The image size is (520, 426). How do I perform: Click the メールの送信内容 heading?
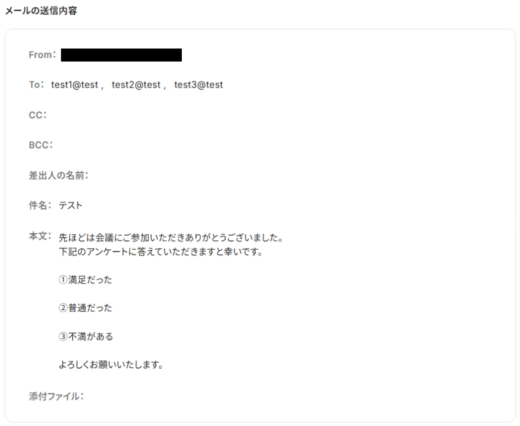pos(41,11)
